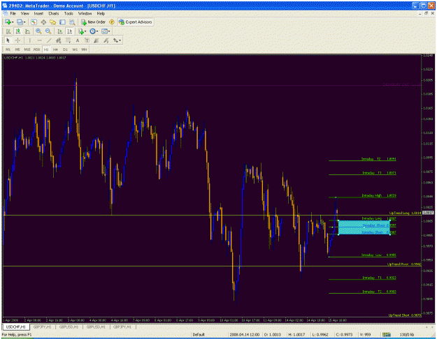Select the Text Label 'T' tool
Viewport: 437px width, 339px height.
tap(87, 40)
